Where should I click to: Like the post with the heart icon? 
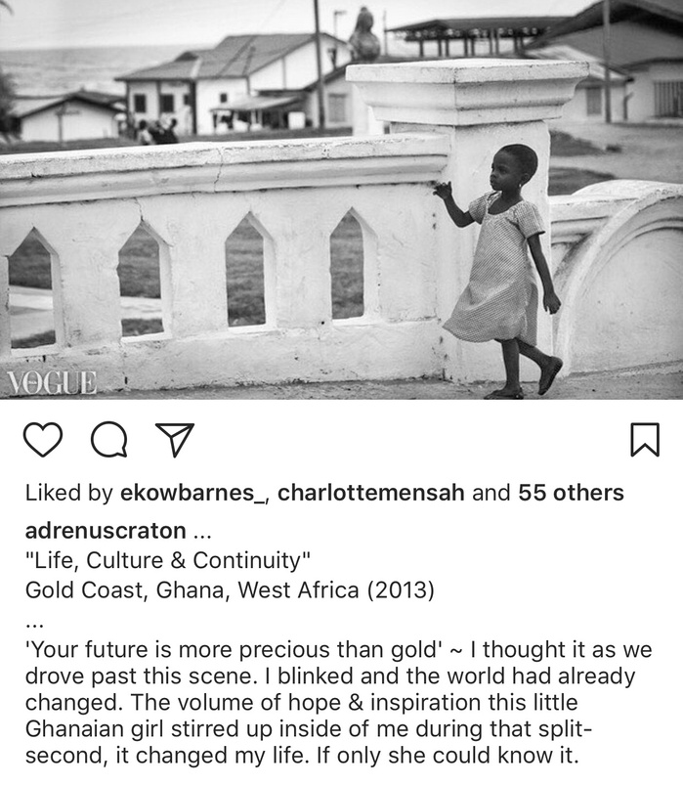click(x=43, y=440)
